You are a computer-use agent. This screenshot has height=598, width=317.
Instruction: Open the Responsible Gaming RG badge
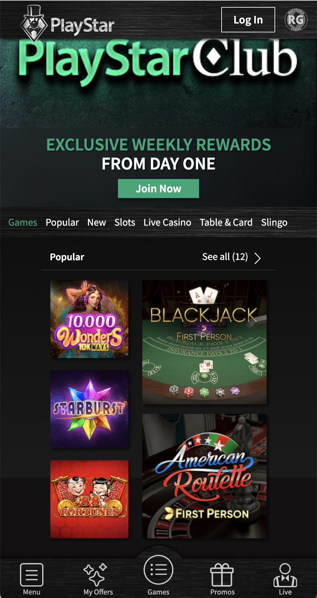[296, 20]
